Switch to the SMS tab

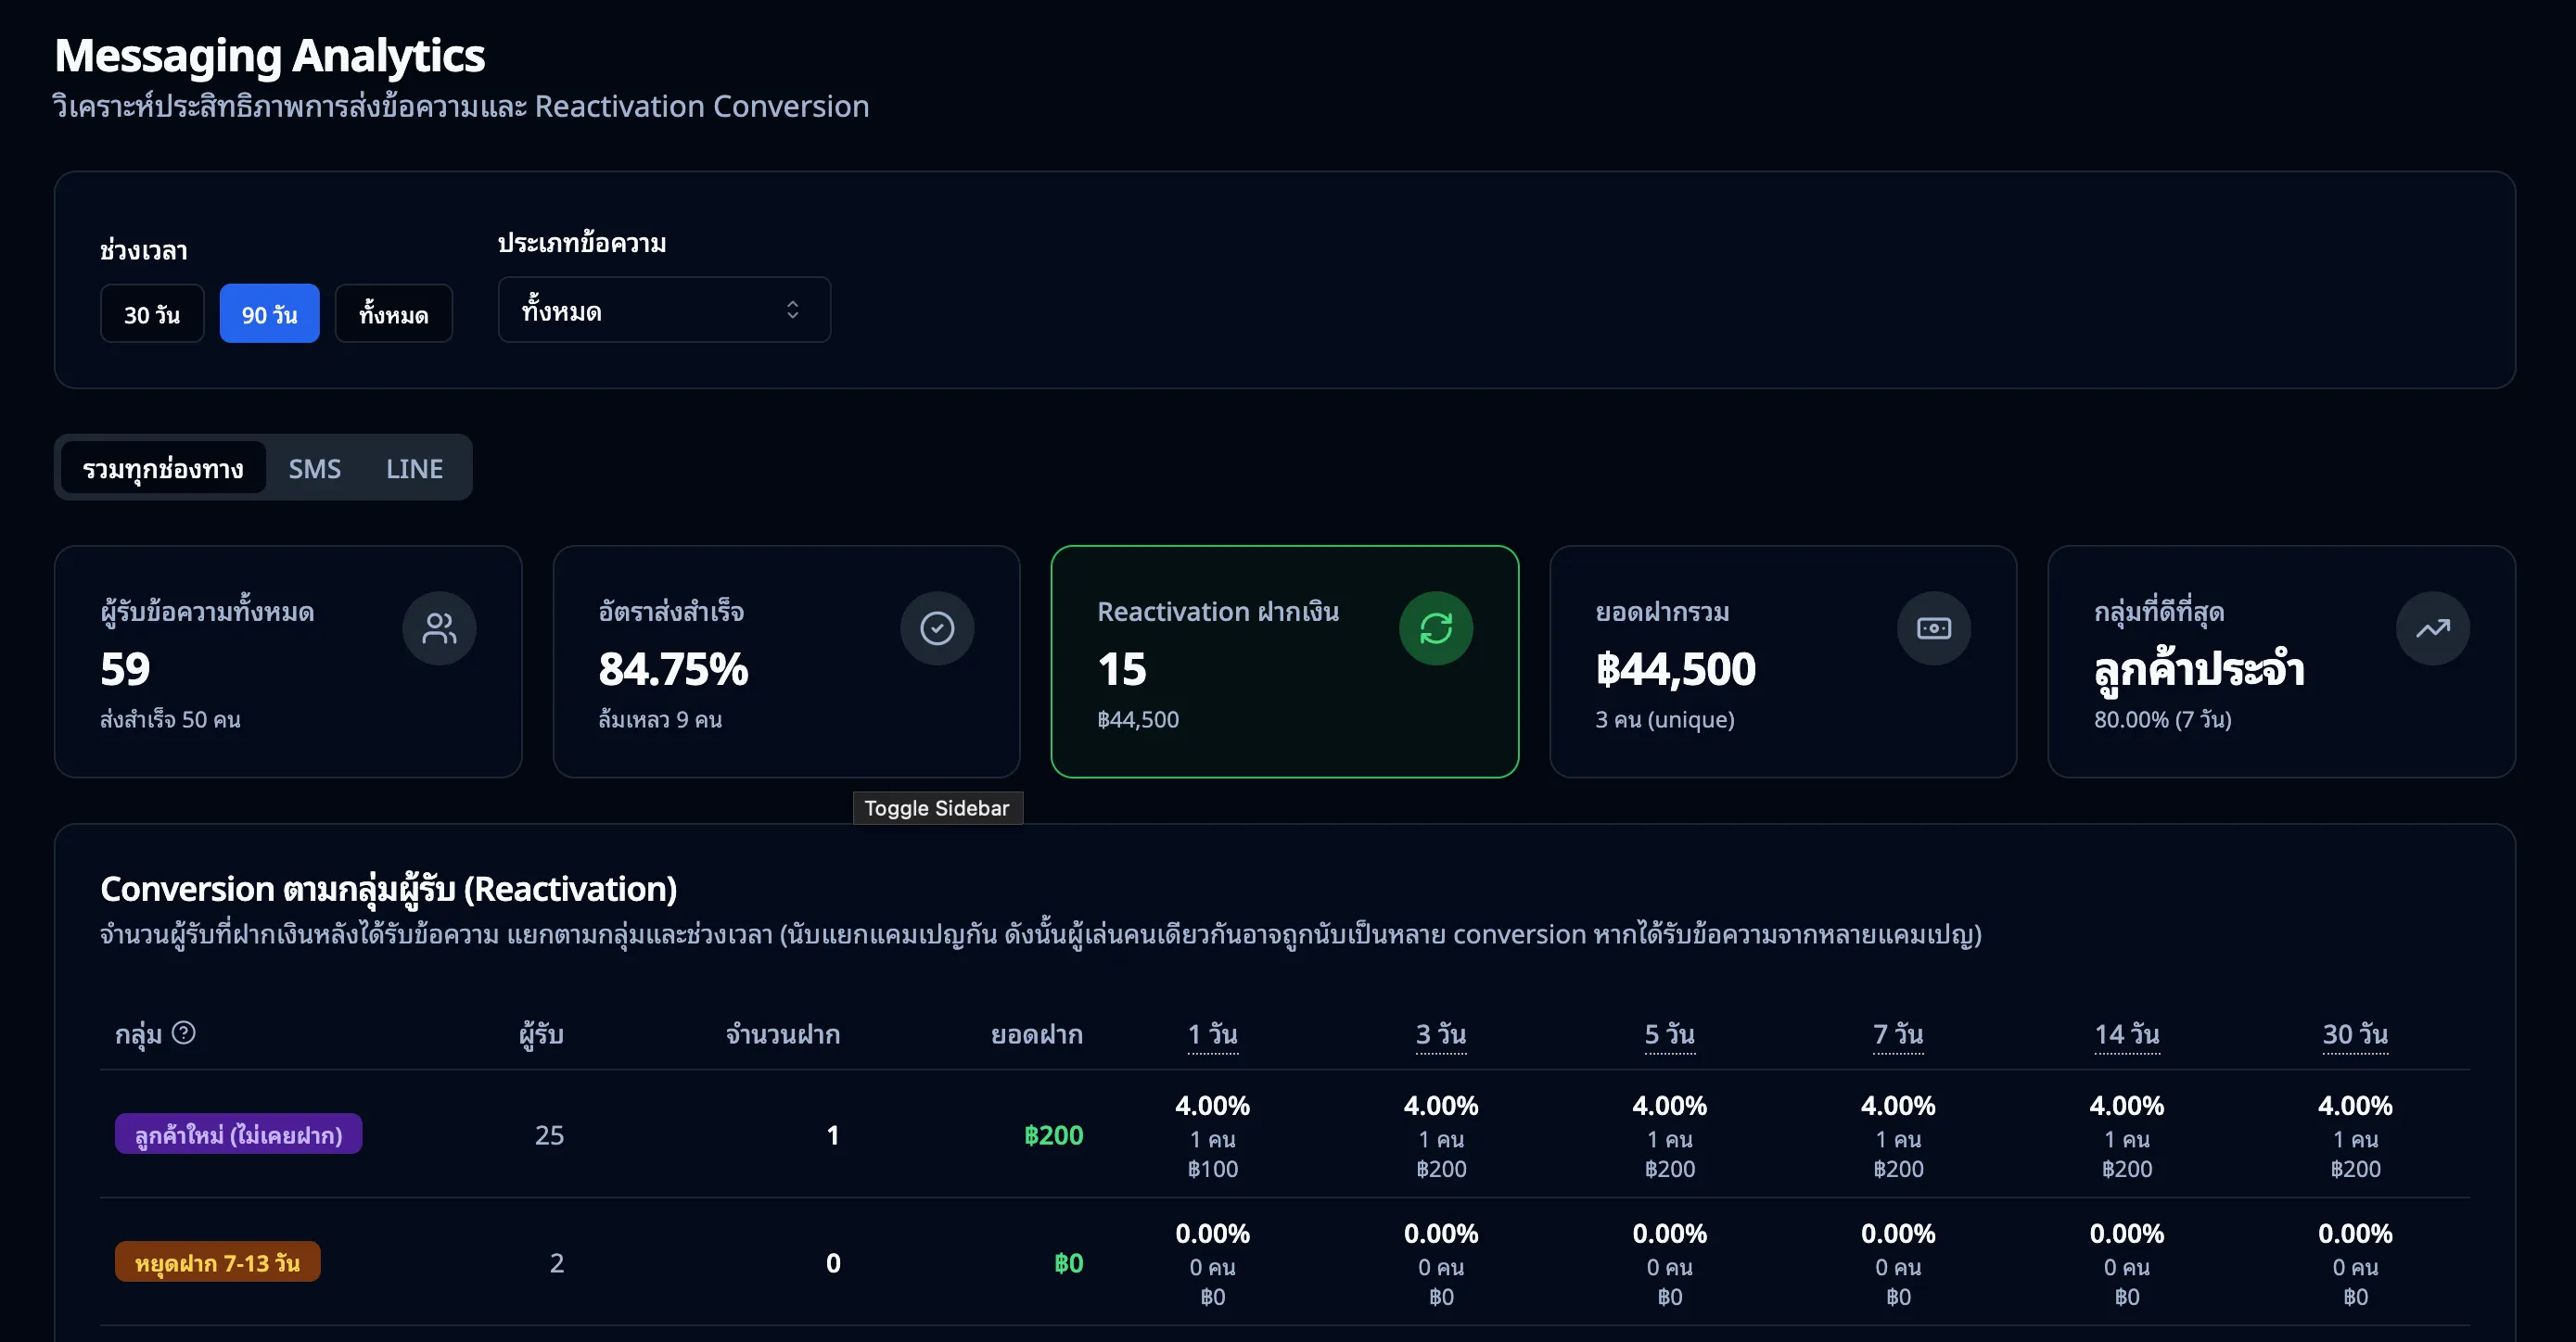[x=314, y=469]
